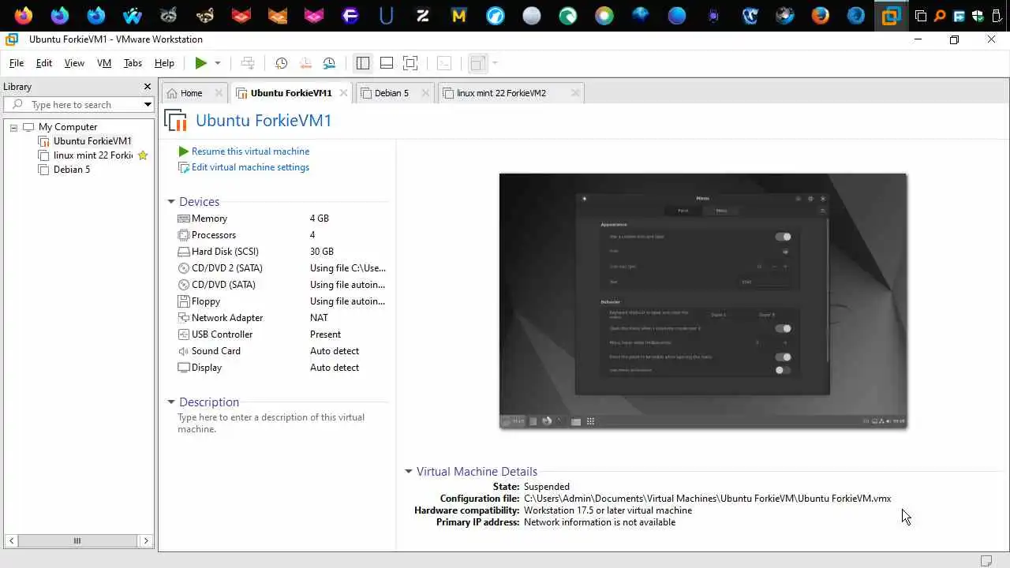This screenshot has height=568, width=1010.
Task: Click the suspended VM screen thumbnail
Action: click(x=703, y=301)
